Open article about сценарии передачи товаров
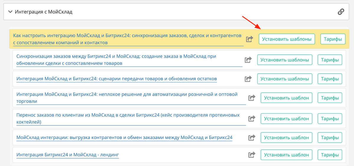This screenshot has height=166, width=354. [x=117, y=79]
